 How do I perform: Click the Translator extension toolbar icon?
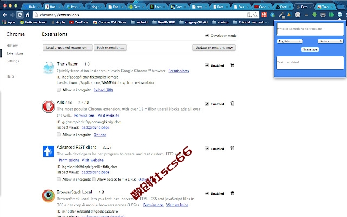[340, 15]
